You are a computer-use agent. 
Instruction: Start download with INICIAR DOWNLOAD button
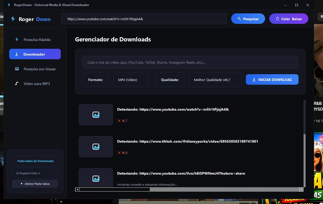(x=272, y=79)
